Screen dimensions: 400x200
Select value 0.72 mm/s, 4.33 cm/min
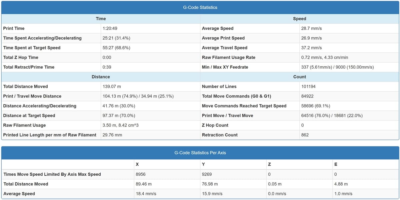pos(325,57)
